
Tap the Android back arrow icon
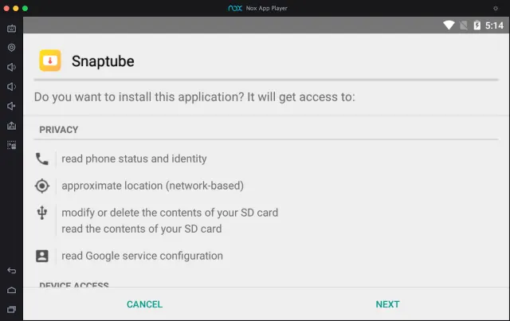(11, 271)
